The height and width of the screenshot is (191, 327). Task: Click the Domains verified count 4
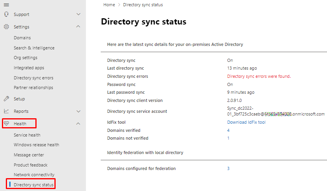pyautogui.click(x=228, y=130)
